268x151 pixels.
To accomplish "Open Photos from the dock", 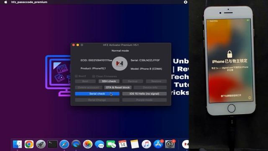I will (x=88, y=144).
